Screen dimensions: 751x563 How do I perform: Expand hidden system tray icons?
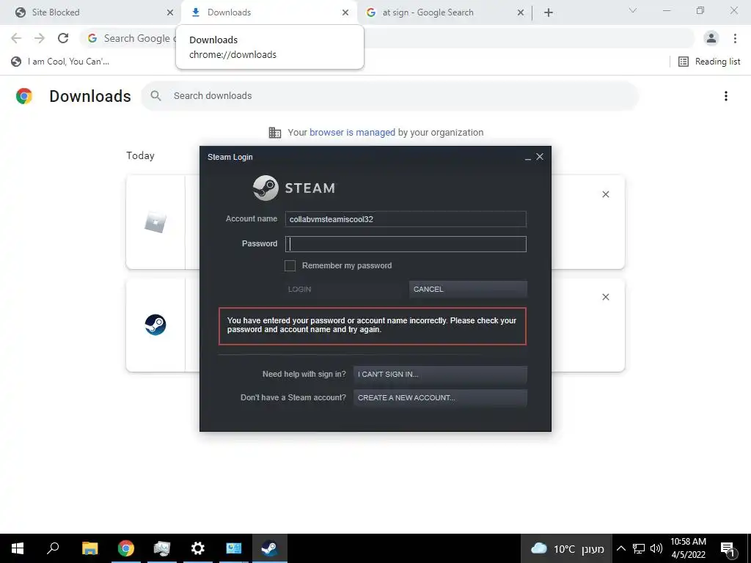coord(620,548)
